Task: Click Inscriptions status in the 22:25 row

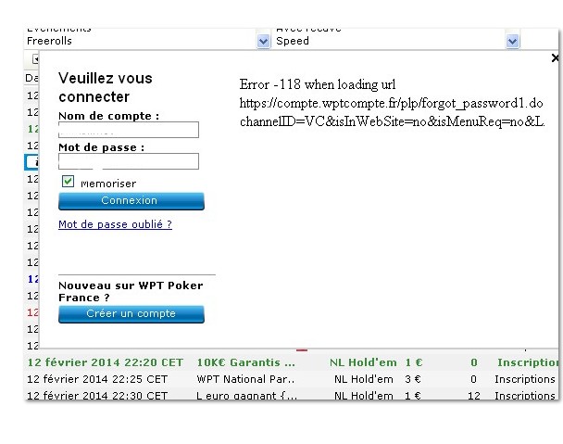Action: pyautogui.click(x=525, y=379)
